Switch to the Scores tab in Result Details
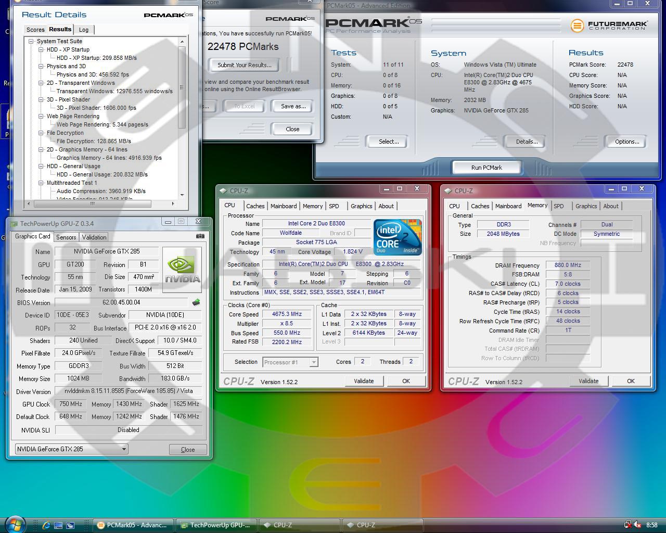666x533 pixels. click(35, 30)
